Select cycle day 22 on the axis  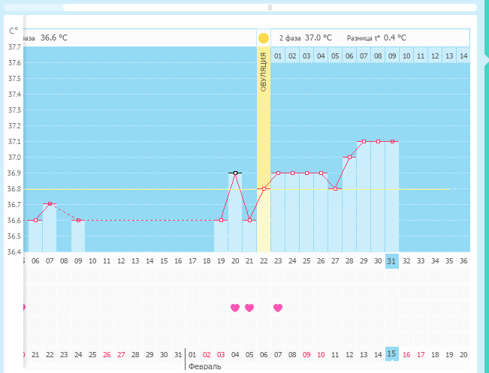pyautogui.click(x=264, y=261)
